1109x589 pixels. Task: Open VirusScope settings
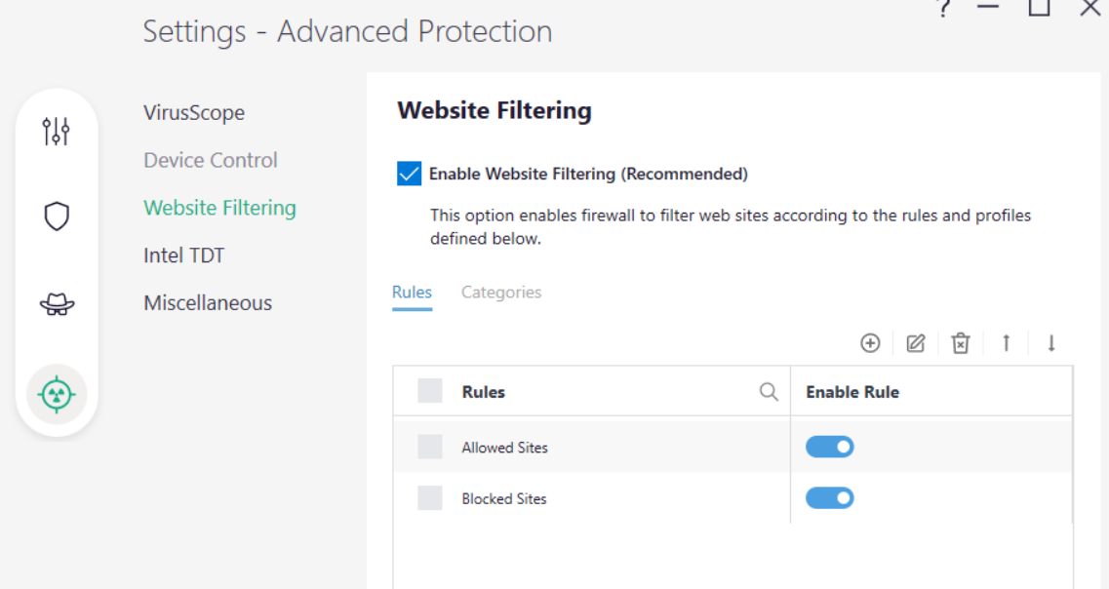pos(193,112)
